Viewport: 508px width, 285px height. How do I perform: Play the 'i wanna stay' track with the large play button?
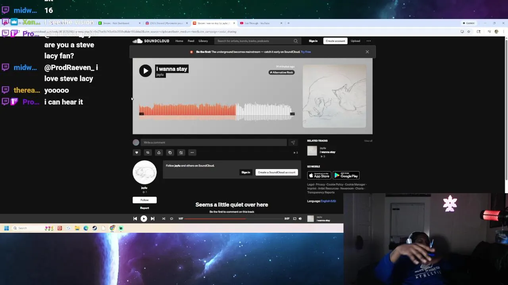[x=145, y=71]
